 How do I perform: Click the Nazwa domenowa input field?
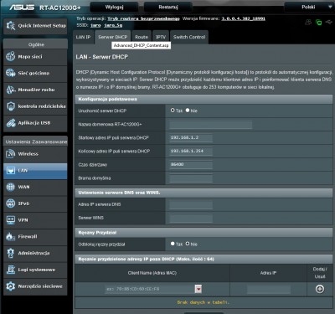click(211, 125)
